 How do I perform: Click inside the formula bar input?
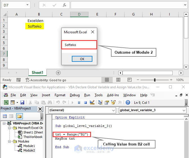[x=127, y=5]
